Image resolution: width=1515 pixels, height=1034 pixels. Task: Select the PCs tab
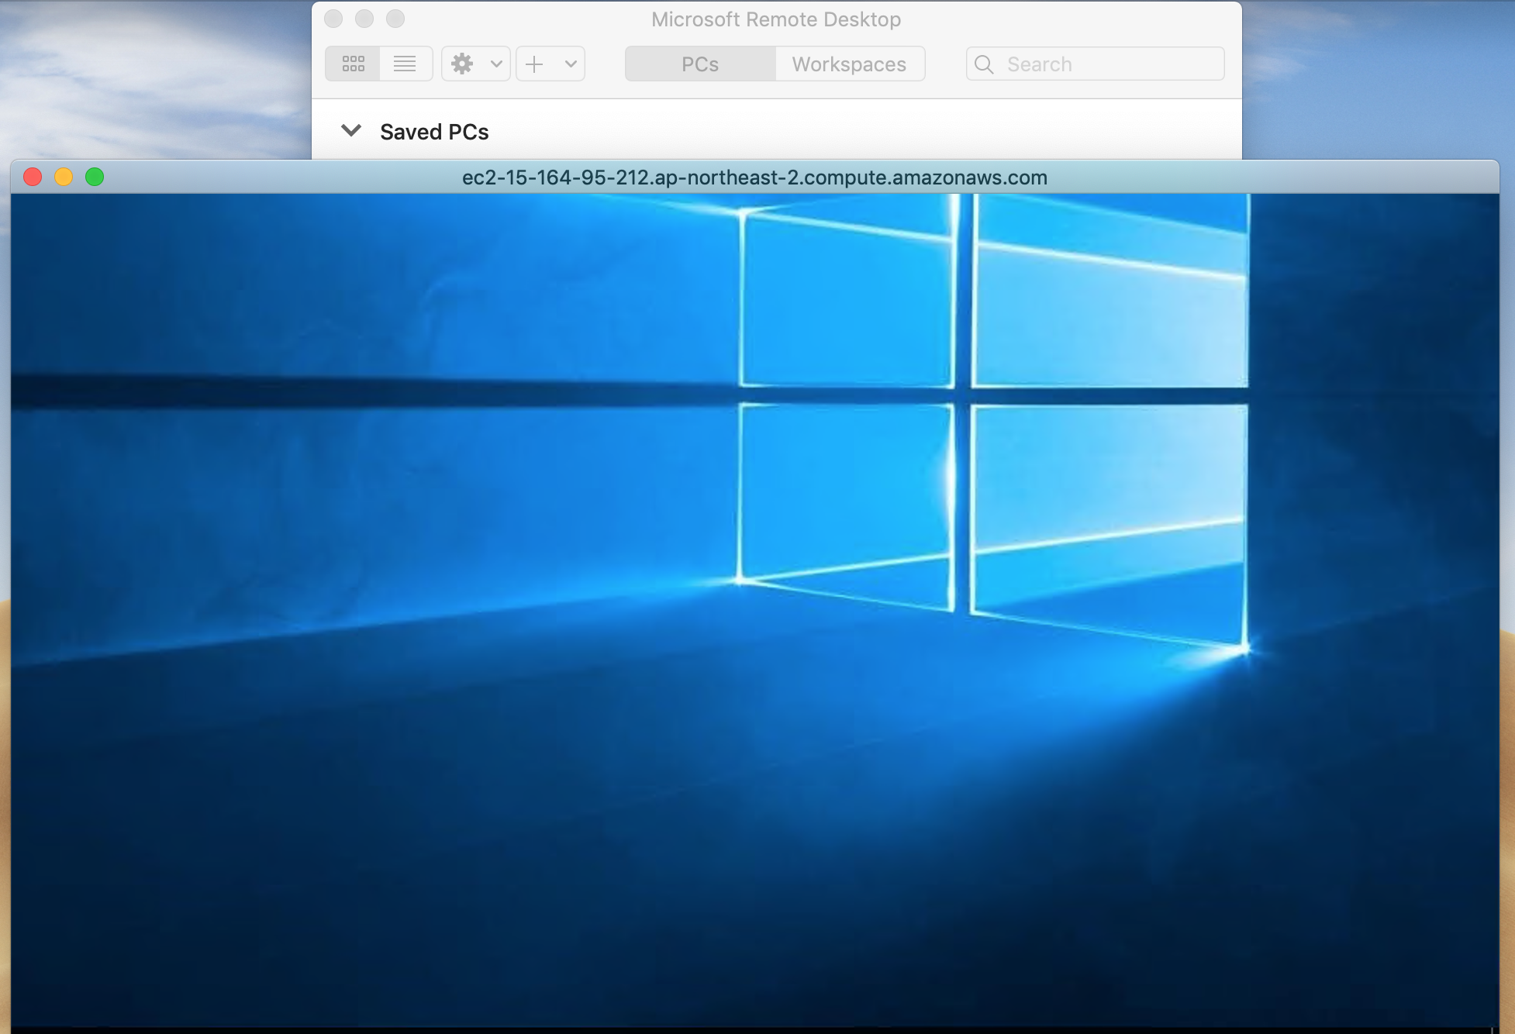pos(699,64)
